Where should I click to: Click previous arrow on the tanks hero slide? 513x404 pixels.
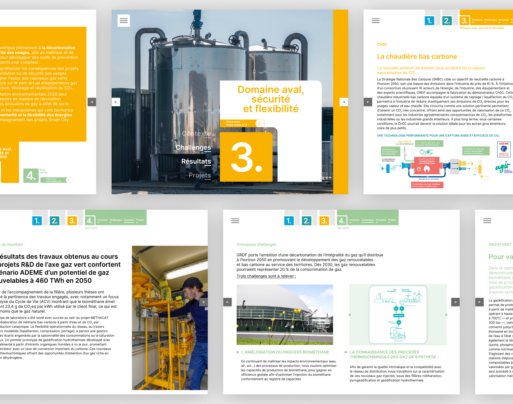pos(116,102)
